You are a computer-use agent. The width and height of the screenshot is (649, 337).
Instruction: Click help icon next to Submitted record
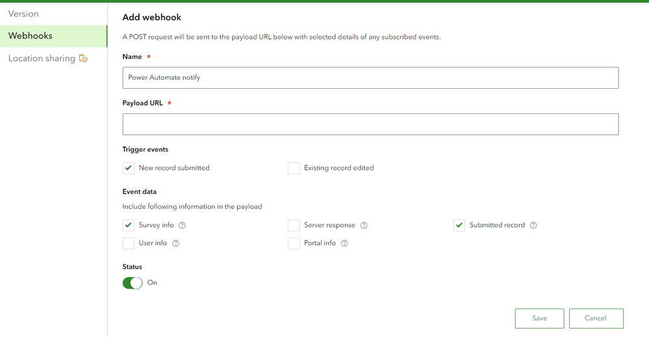(533, 226)
